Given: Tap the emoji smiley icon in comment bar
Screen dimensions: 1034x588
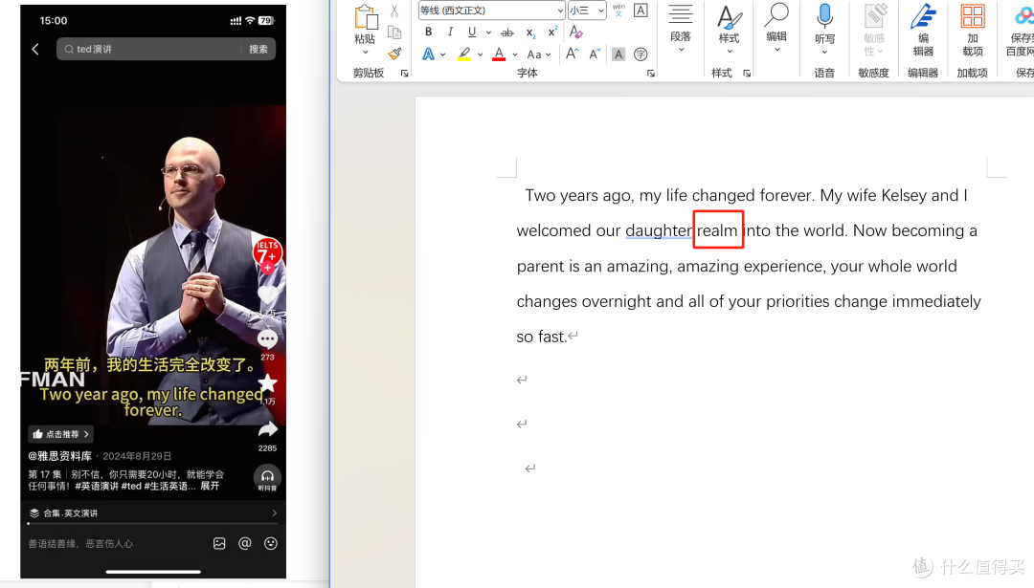Looking at the screenshot, I should [270, 543].
